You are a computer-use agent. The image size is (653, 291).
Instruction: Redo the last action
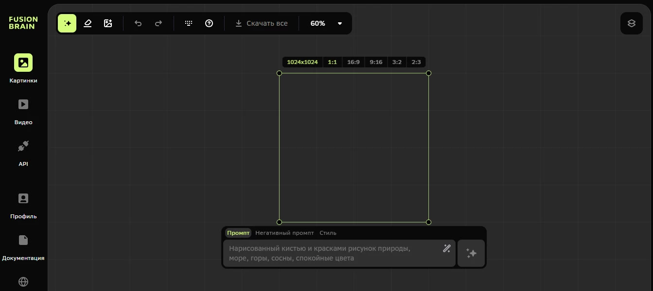(x=159, y=23)
